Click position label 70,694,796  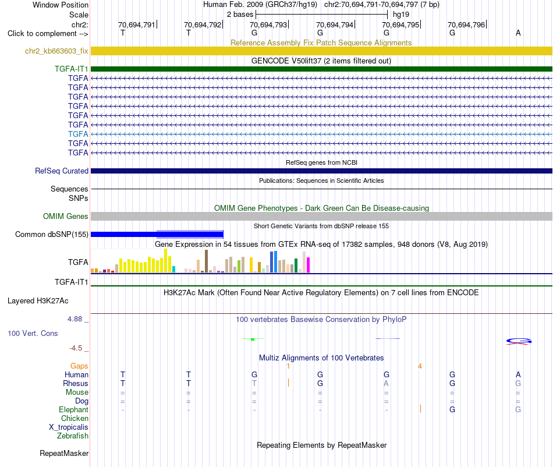pos(466,24)
